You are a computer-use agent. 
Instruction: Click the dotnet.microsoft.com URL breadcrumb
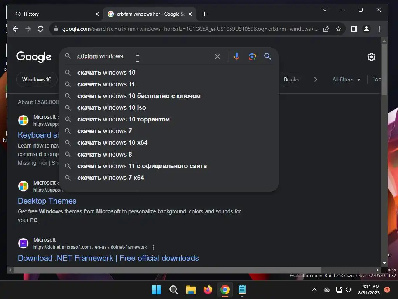[90, 247]
